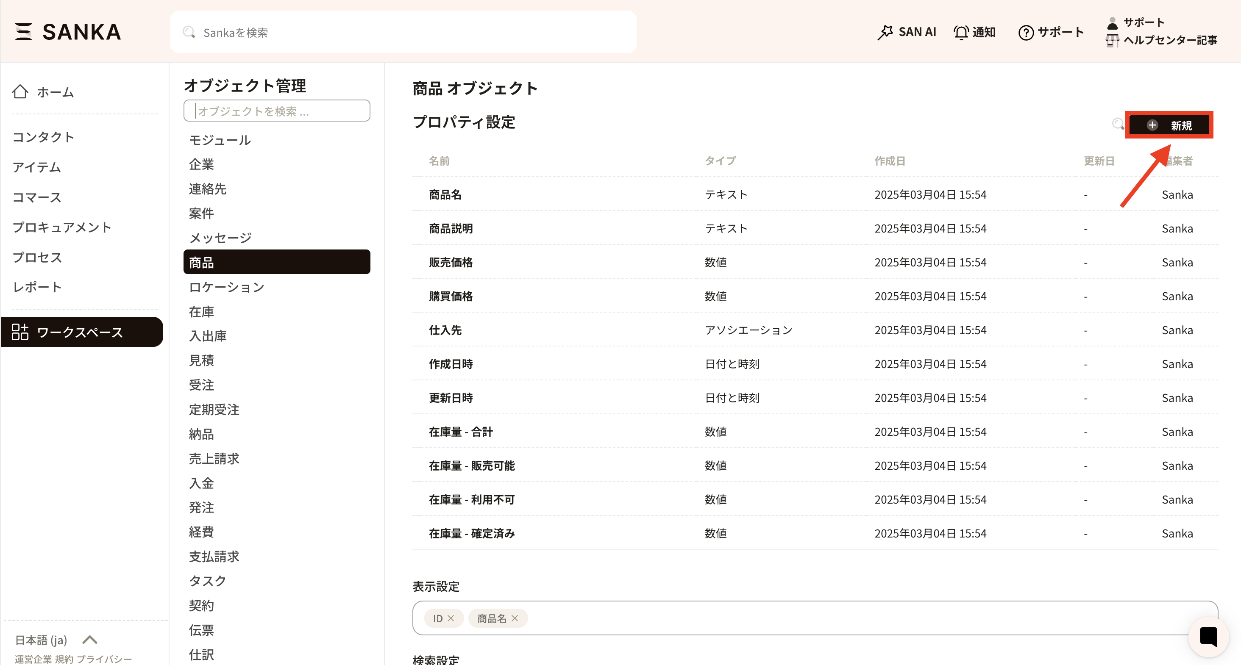Open the プライバシー footer link
Image resolution: width=1241 pixels, height=665 pixels.
point(104,659)
